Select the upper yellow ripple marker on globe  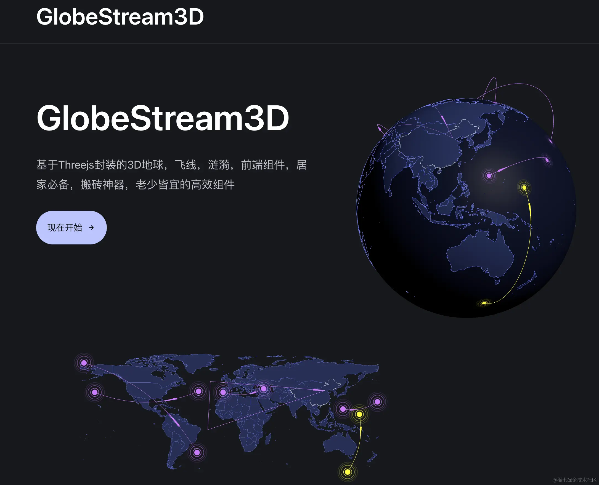(524, 188)
